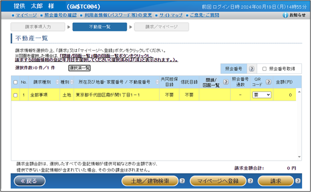Click 請求 button

point(276,181)
